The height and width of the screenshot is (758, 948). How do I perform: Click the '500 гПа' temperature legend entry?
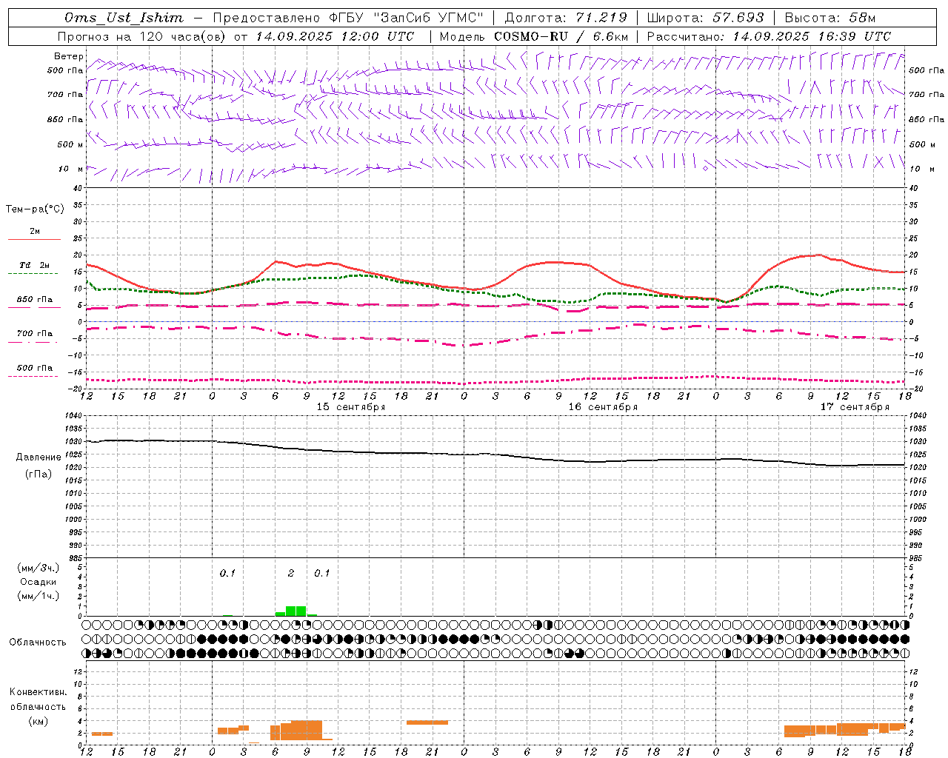tap(35, 368)
